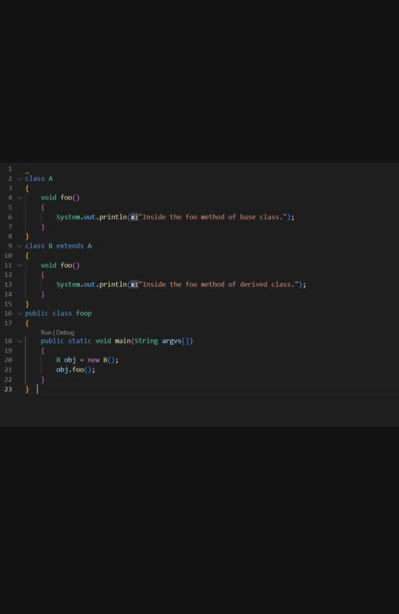
Task: Collapse the class A fold arrow on line 2
Action: coord(20,179)
